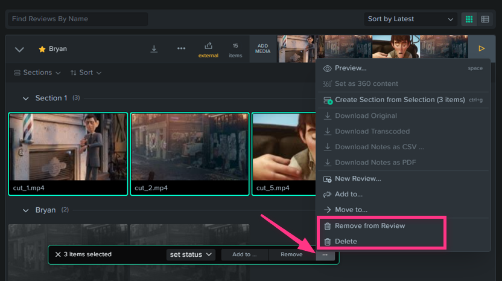The height and width of the screenshot is (281, 502).
Task: Open the Sections dropdown
Action: pyautogui.click(x=37, y=73)
